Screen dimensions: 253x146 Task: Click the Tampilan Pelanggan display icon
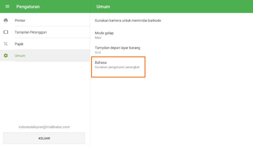coord(6,32)
